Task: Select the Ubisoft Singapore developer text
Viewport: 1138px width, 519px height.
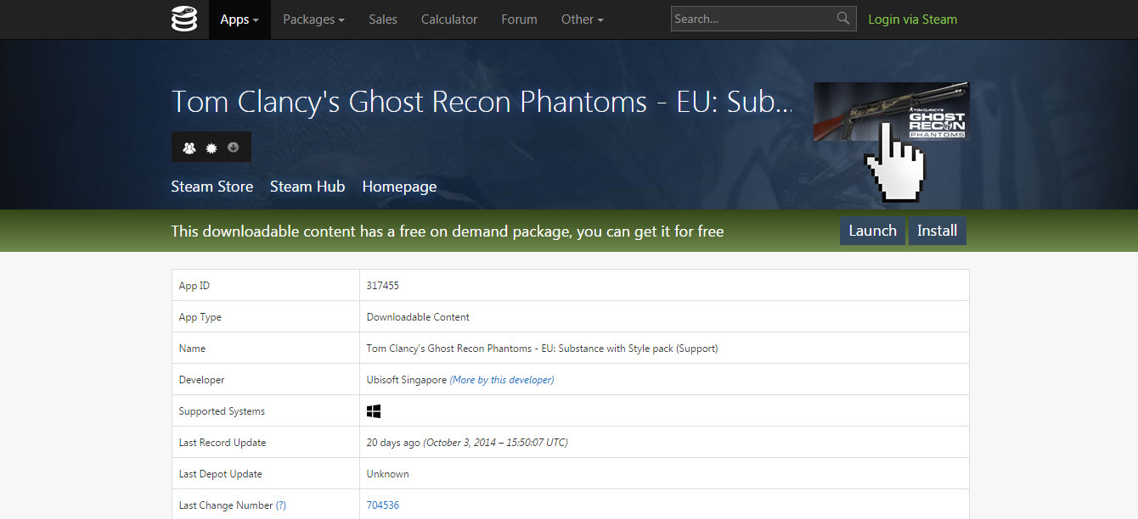Action: 407,380
